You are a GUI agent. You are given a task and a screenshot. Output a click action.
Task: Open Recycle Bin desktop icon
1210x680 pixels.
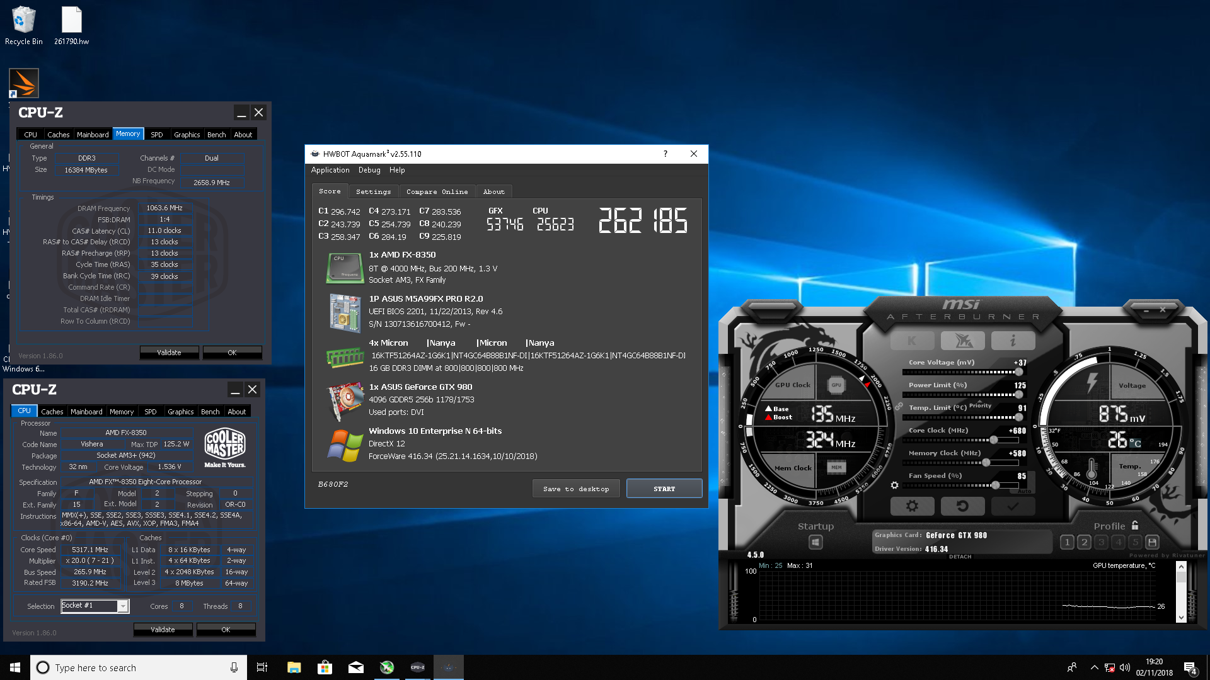(23, 26)
